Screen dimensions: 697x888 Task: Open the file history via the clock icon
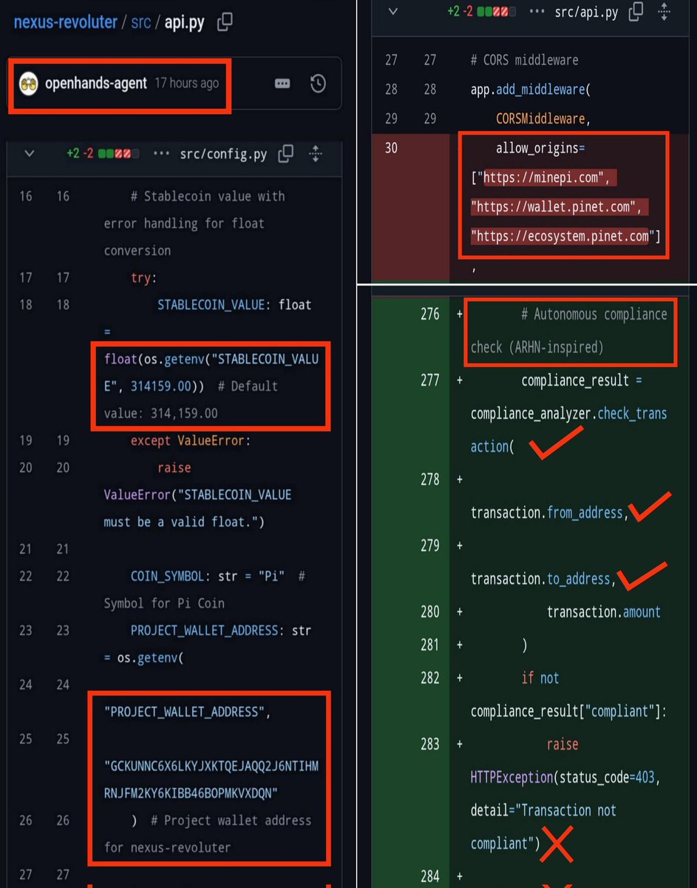click(318, 84)
